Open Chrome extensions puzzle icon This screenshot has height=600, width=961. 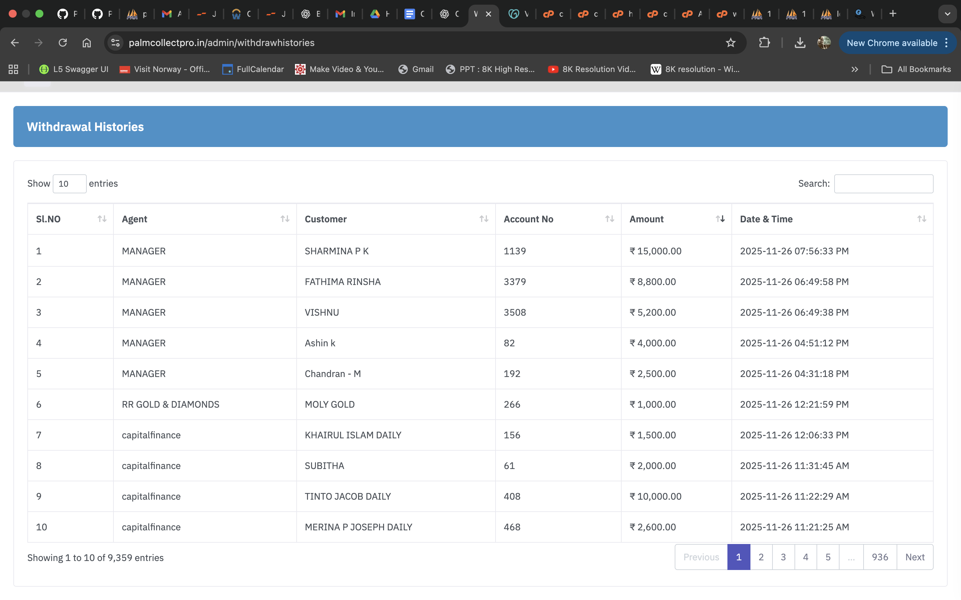pos(764,43)
